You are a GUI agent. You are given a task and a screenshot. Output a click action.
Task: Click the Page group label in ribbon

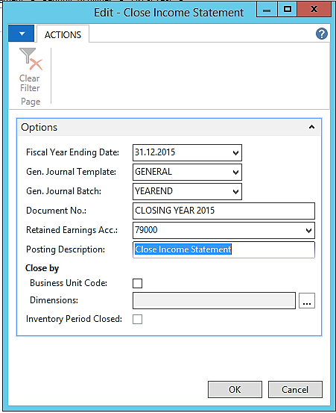(x=31, y=102)
